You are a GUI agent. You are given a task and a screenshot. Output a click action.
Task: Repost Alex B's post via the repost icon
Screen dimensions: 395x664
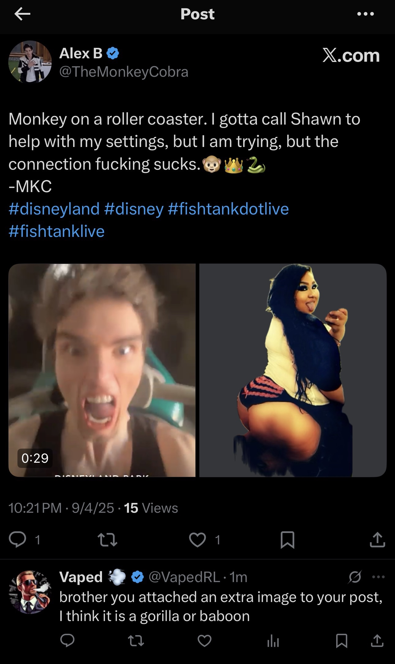107,540
